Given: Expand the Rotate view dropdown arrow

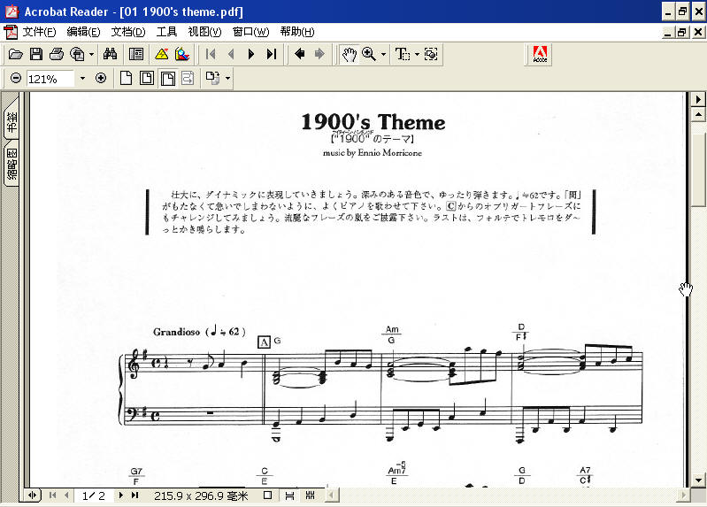Looking at the screenshot, I should pyautogui.click(x=227, y=79).
